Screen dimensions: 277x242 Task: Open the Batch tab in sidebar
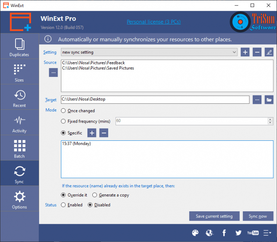coord(19,149)
